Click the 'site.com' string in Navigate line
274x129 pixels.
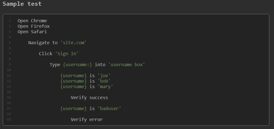[73, 43]
